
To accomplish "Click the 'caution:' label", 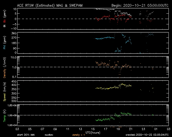I will point(49,135).
